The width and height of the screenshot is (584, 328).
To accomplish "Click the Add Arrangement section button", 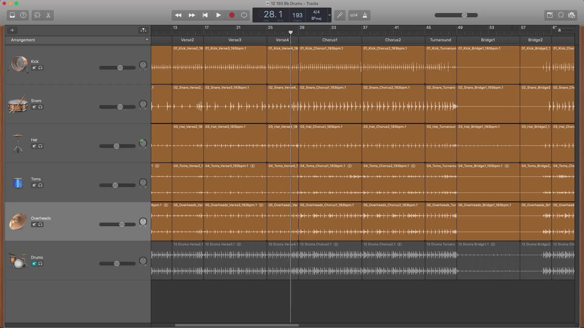I will (x=147, y=39).
